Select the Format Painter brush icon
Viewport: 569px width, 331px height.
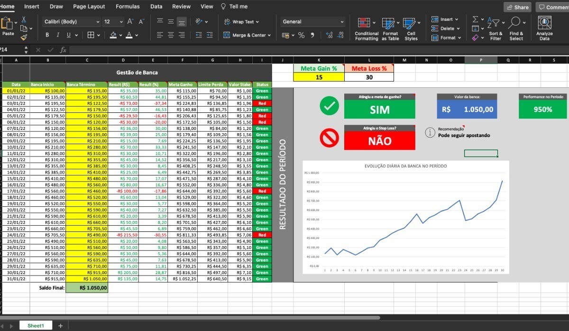pos(24,37)
